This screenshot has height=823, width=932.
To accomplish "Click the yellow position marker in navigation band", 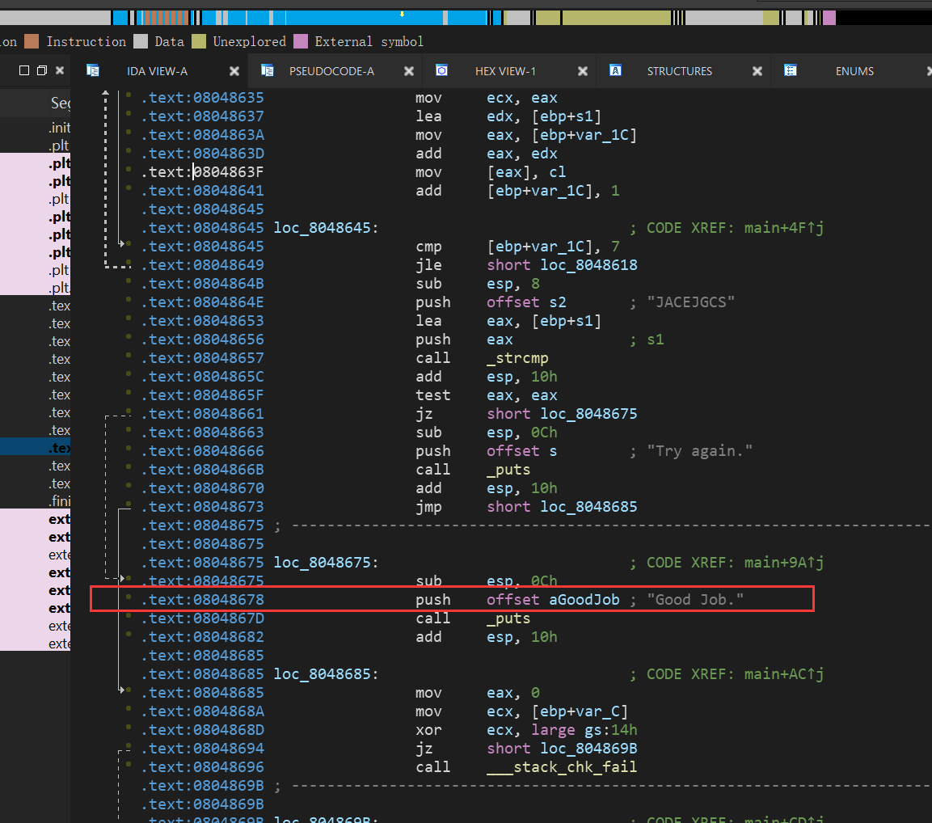I will [x=403, y=14].
